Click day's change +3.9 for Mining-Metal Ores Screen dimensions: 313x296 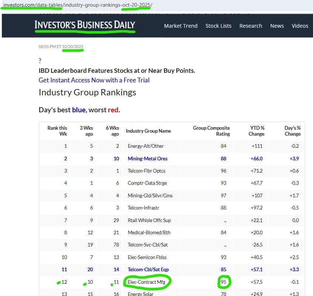[294, 159]
